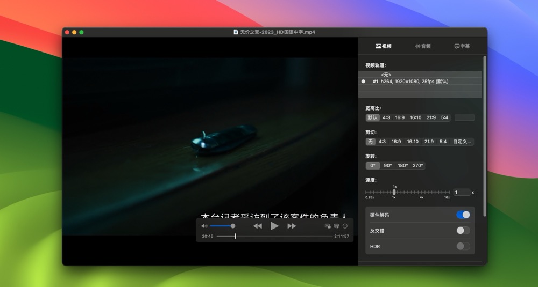Select track #1 h264 1920×1080
538x287 pixels.
420,82
